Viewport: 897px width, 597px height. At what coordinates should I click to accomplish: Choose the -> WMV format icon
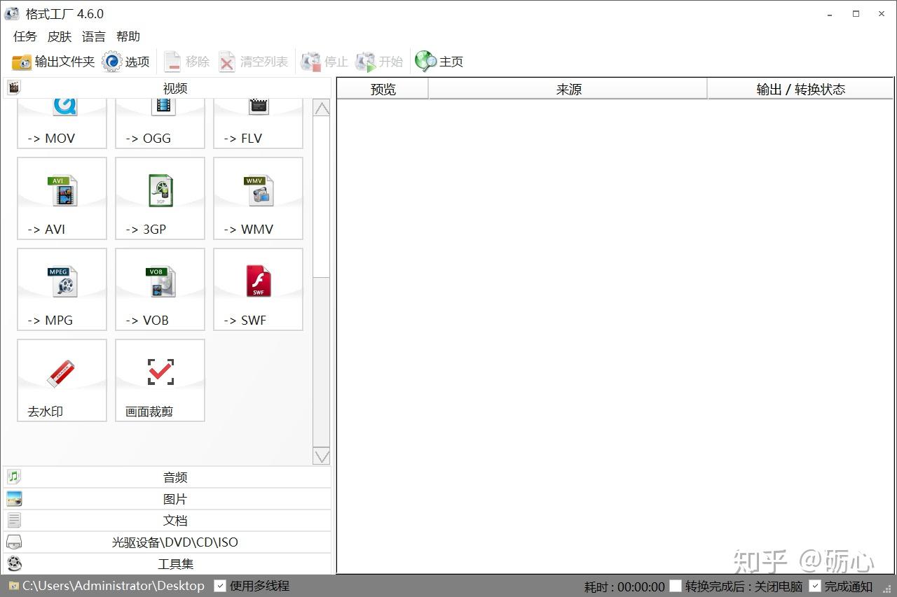click(x=258, y=198)
